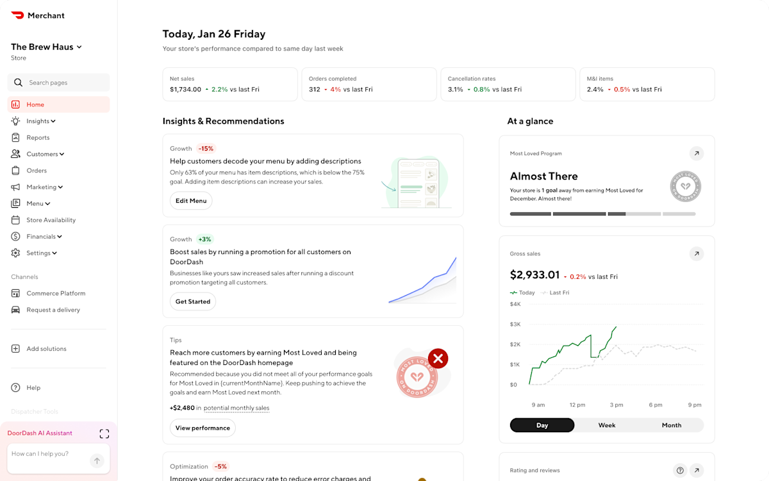Switch to the Week tab
Screen dimensions: 769x481
[x=606, y=425]
